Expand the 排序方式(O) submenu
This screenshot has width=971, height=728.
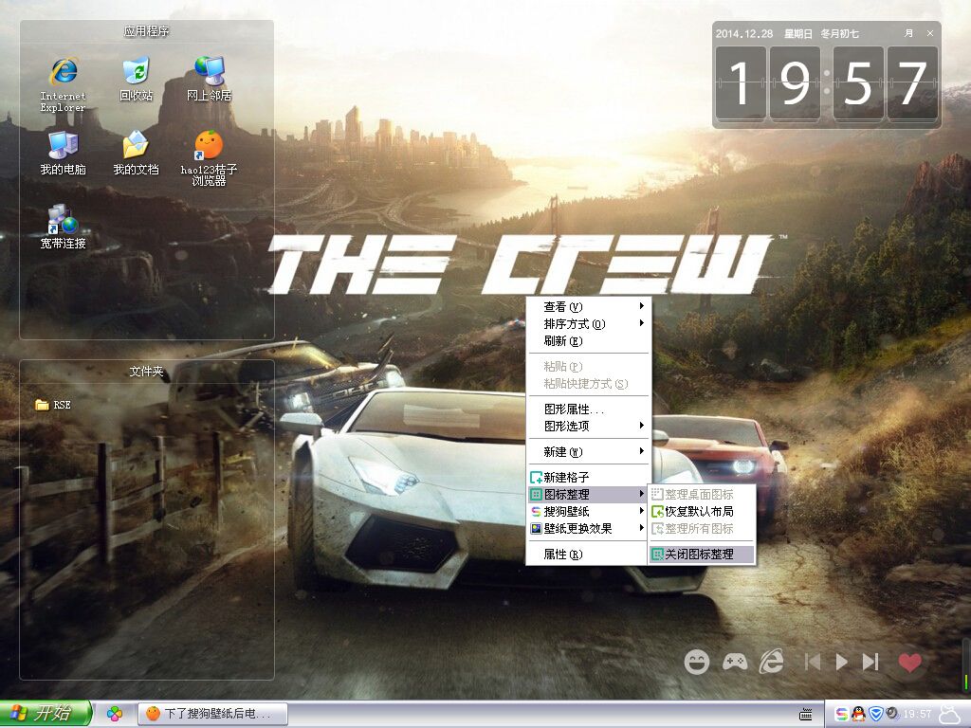[x=588, y=324]
